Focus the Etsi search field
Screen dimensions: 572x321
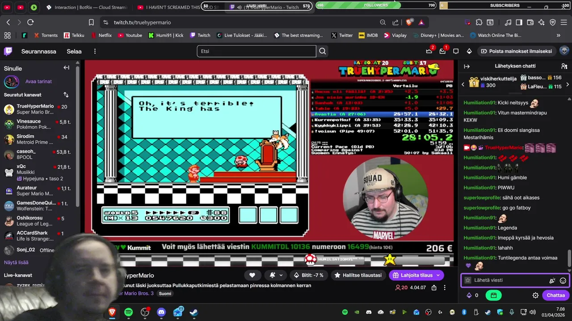click(x=257, y=51)
